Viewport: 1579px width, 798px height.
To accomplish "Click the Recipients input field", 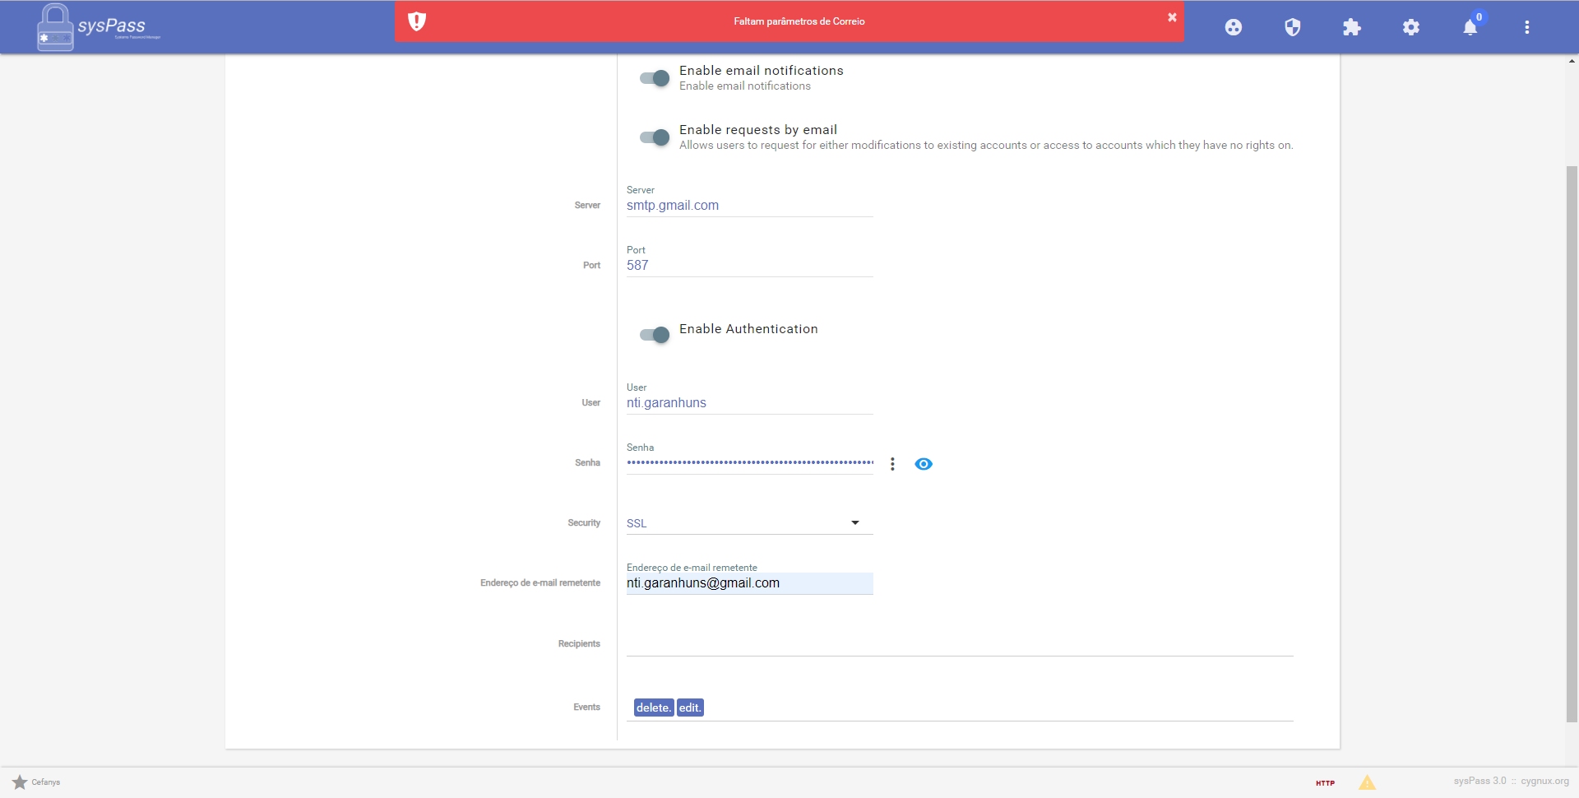I will [960, 643].
